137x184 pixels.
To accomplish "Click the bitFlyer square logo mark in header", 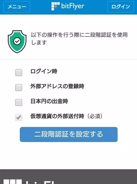I will click(x=55, y=6).
